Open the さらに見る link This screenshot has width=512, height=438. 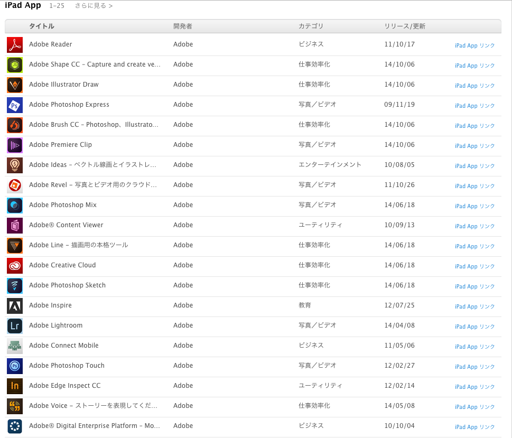tap(94, 6)
